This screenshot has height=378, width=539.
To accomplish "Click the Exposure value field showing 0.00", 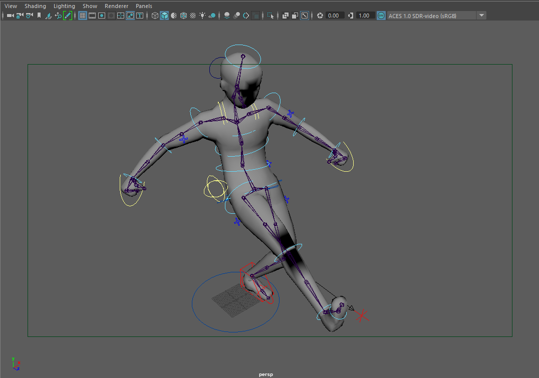I will (334, 16).
